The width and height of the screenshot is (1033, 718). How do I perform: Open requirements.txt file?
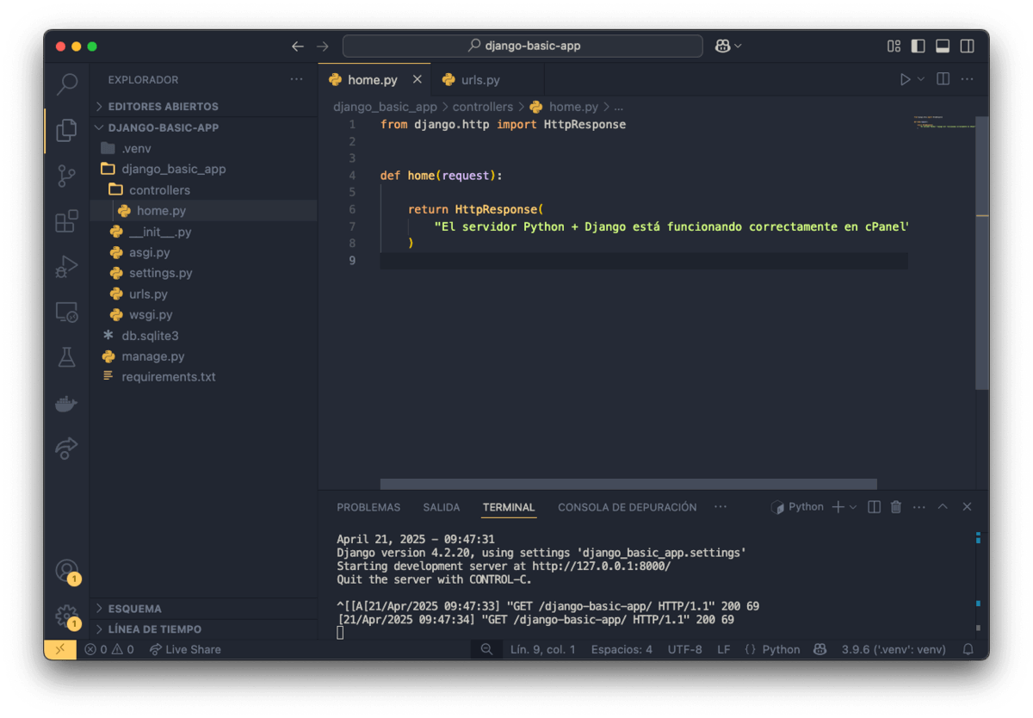(x=203, y=377)
